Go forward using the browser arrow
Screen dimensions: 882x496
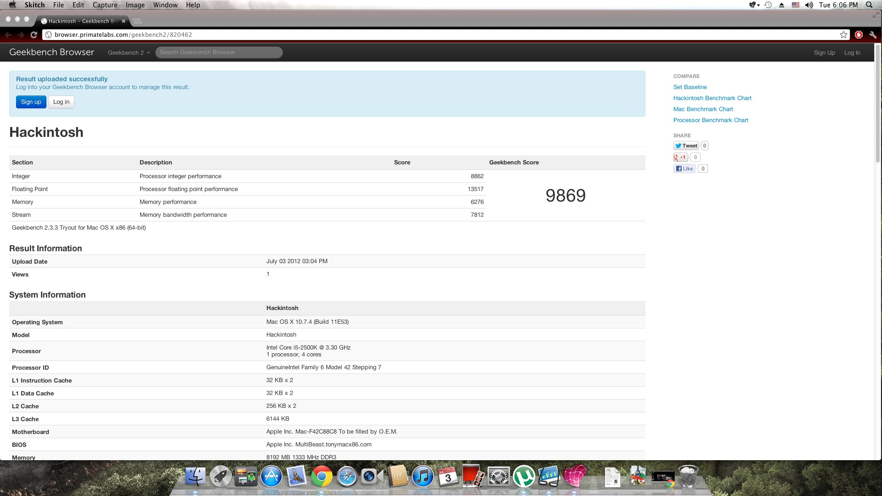point(21,35)
